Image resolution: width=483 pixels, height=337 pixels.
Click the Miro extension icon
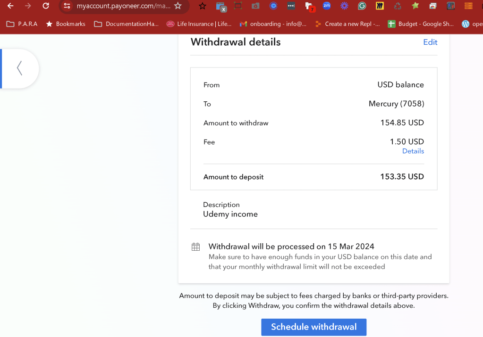pyautogui.click(x=380, y=6)
